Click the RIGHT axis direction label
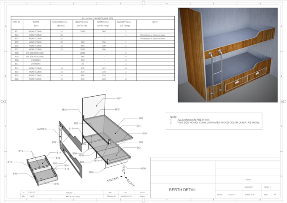 (130, 183)
